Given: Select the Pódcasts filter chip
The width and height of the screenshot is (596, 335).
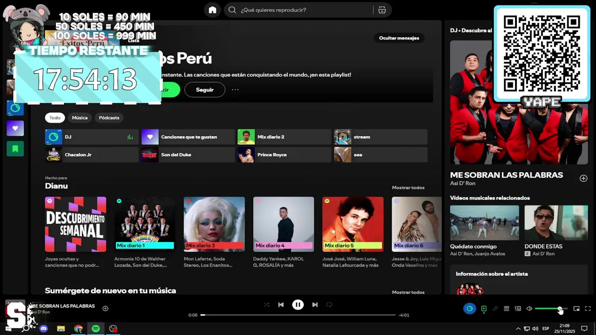Looking at the screenshot, I should [109, 118].
